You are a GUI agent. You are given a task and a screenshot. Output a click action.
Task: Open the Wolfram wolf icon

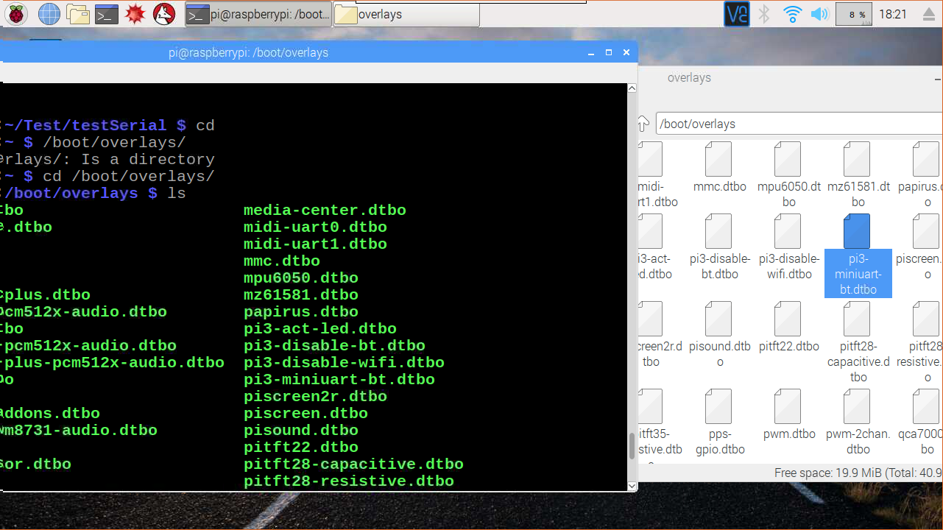pos(164,14)
